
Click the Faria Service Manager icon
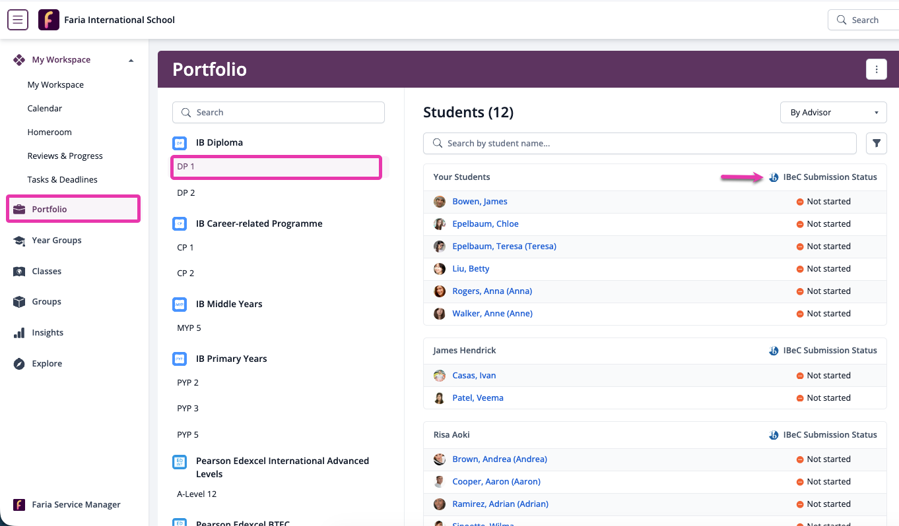coord(19,505)
